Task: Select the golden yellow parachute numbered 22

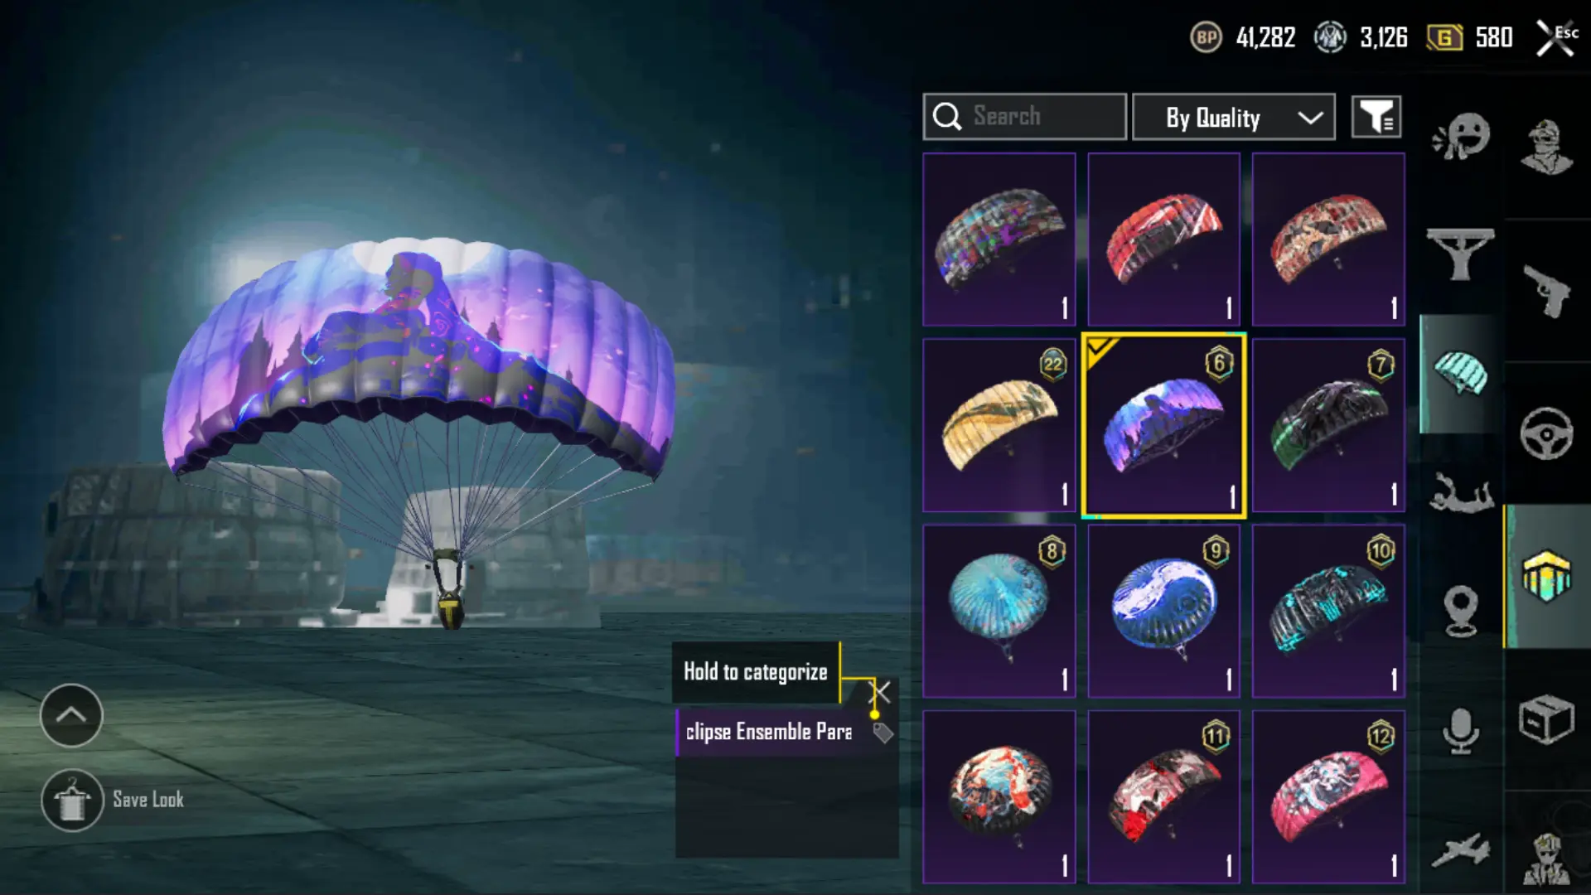Action: (x=999, y=425)
